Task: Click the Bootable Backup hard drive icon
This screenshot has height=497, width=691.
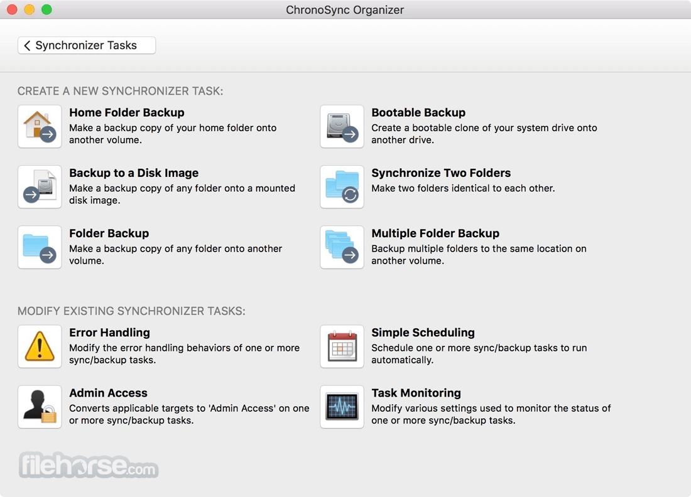Action: 342,126
